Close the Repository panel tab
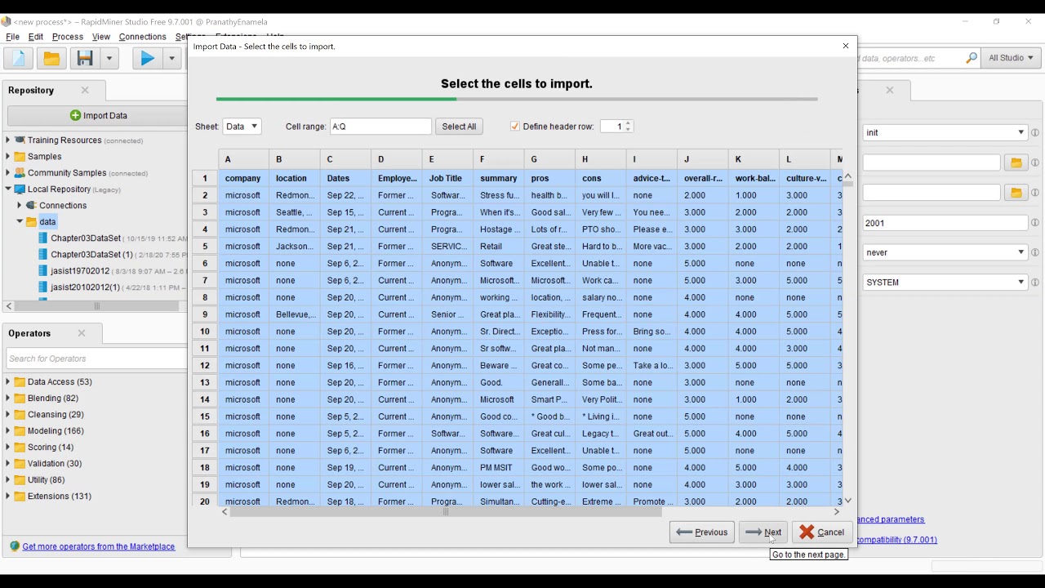The height and width of the screenshot is (588, 1045). (x=85, y=90)
